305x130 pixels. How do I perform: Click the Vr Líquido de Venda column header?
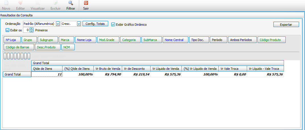click(166, 69)
